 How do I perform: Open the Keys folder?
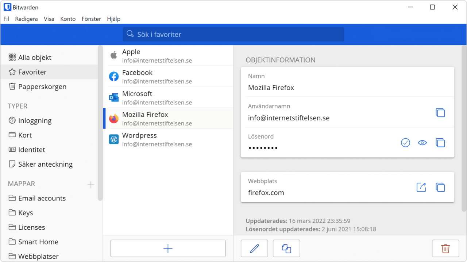[49, 213]
